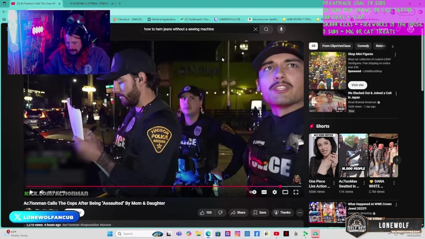Open Small Brained American channel
The image size is (425, 239).
362,102
